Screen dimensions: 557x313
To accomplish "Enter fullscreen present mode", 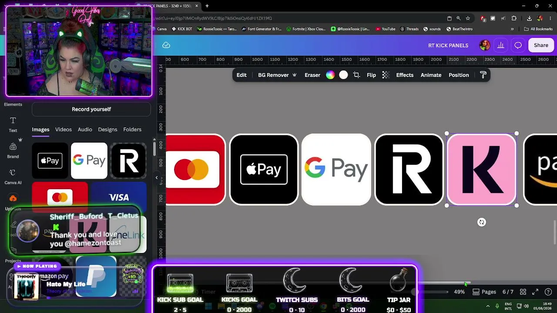I will [x=535, y=292].
